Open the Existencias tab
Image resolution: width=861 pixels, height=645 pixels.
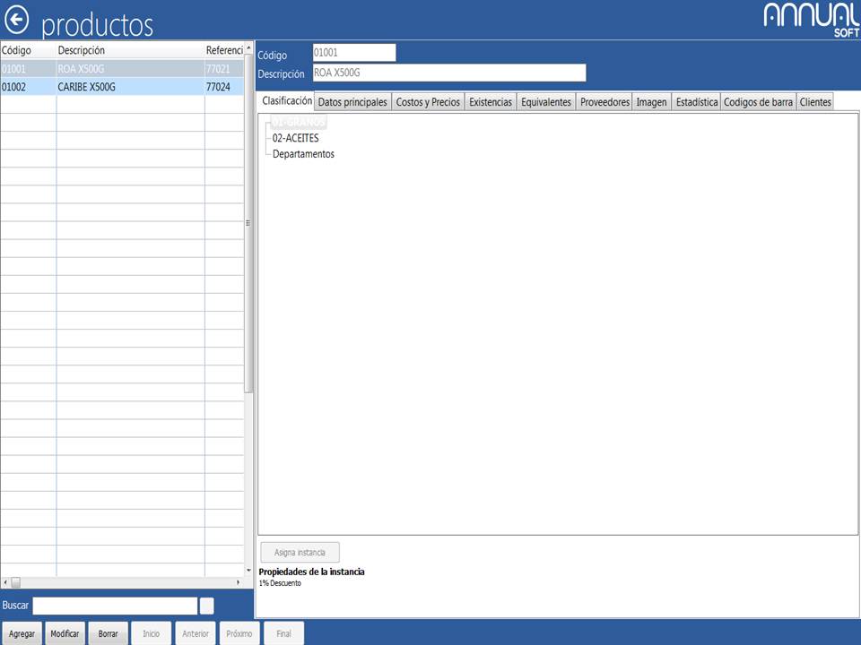click(491, 102)
